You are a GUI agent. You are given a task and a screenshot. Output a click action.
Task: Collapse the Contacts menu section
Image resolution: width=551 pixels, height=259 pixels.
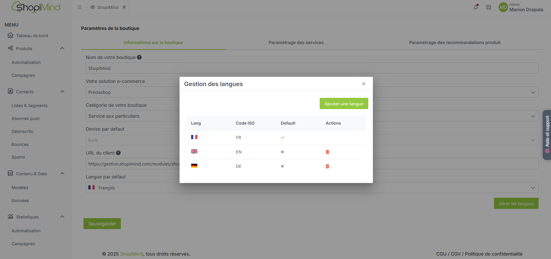62,92
